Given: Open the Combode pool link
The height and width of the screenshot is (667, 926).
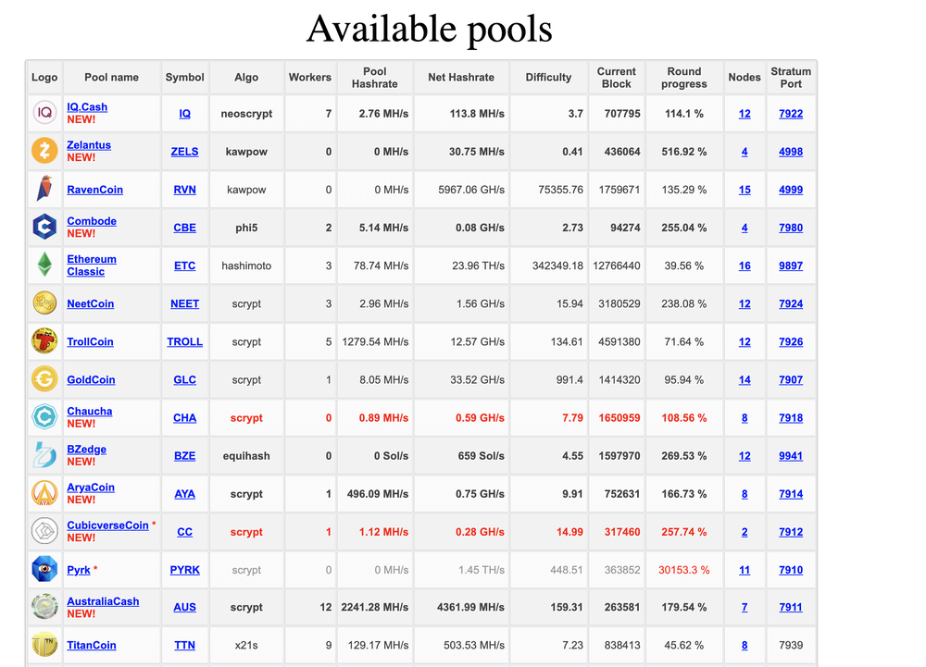Looking at the screenshot, I should (x=92, y=221).
